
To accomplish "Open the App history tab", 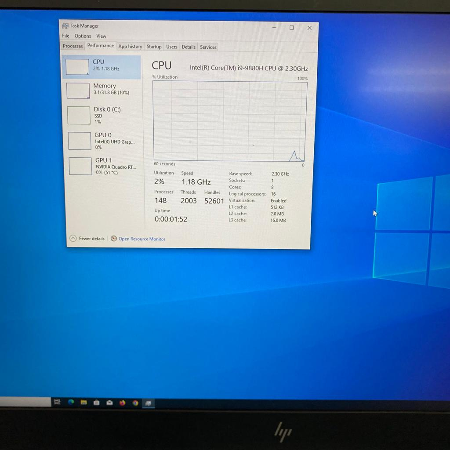I will click(x=130, y=47).
